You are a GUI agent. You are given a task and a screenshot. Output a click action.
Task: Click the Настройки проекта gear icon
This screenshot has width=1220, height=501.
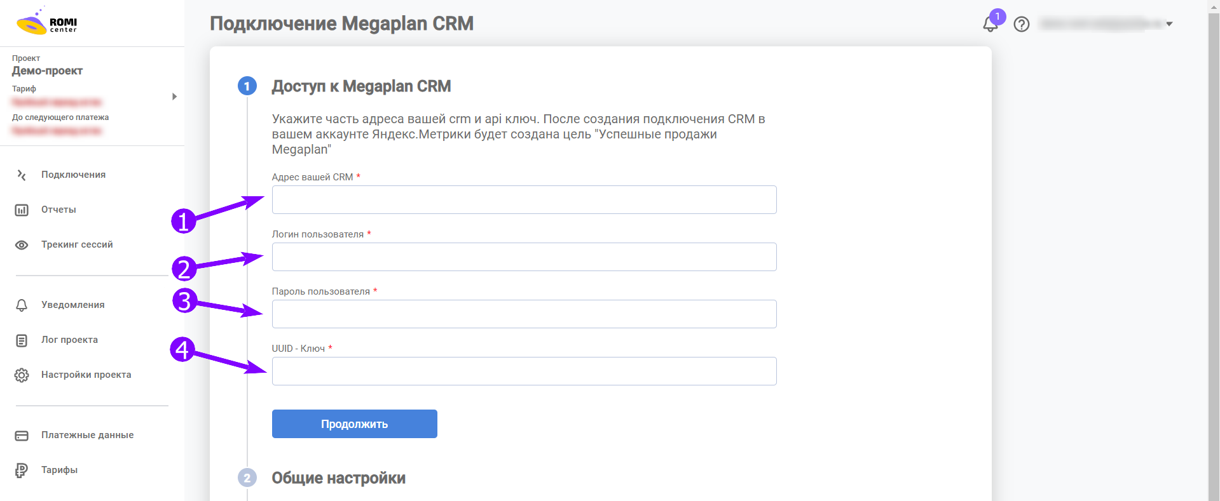pyautogui.click(x=22, y=375)
